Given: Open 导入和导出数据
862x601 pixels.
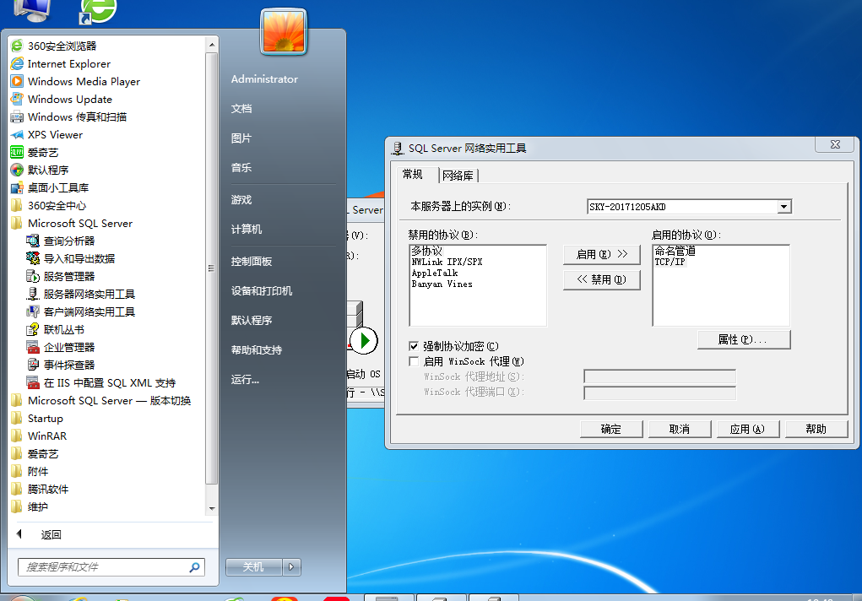Looking at the screenshot, I should coord(71,258).
